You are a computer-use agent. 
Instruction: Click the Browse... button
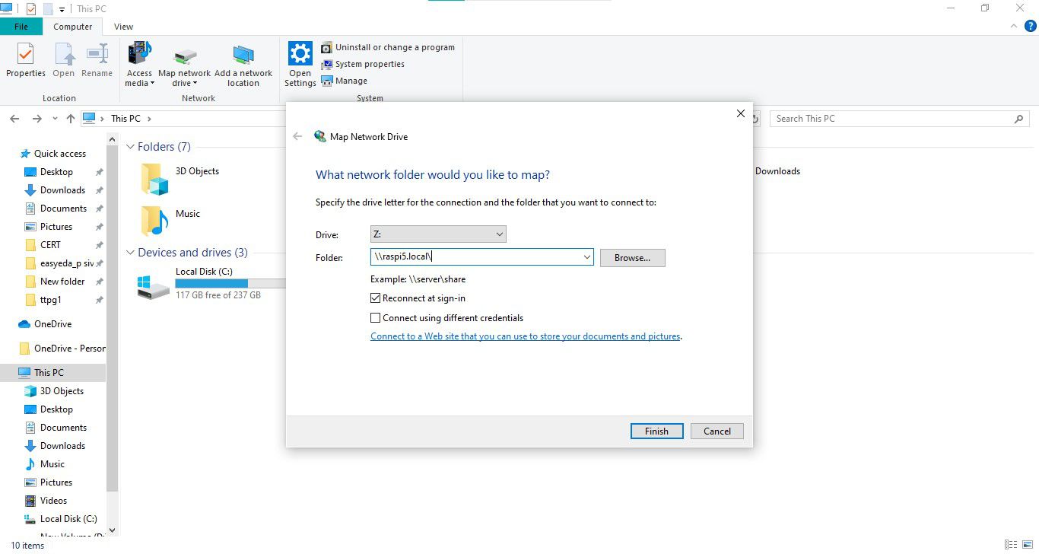[632, 258]
